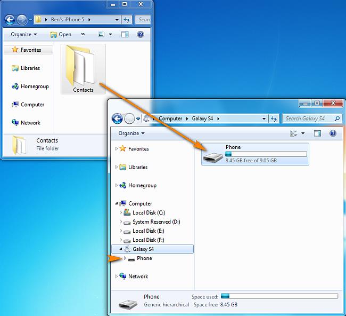Image resolution: width=346 pixels, height=316 pixels.
Task: Click Forward button in Galaxy S4 window
Action: (x=129, y=118)
